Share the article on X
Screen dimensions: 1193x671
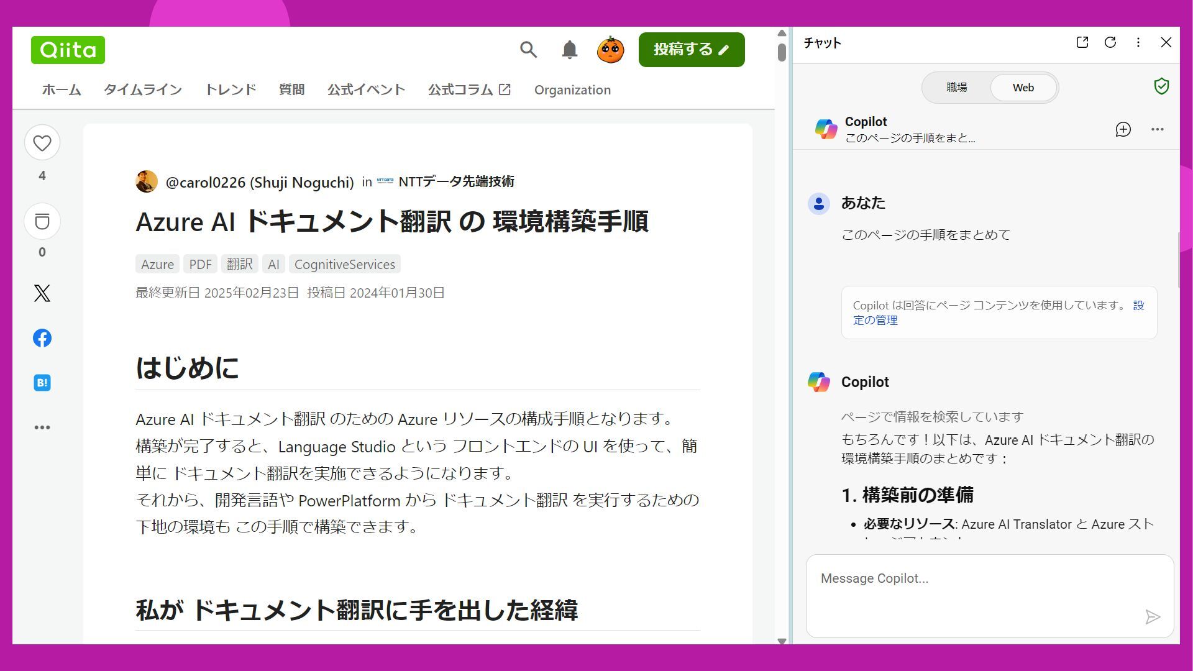42,293
